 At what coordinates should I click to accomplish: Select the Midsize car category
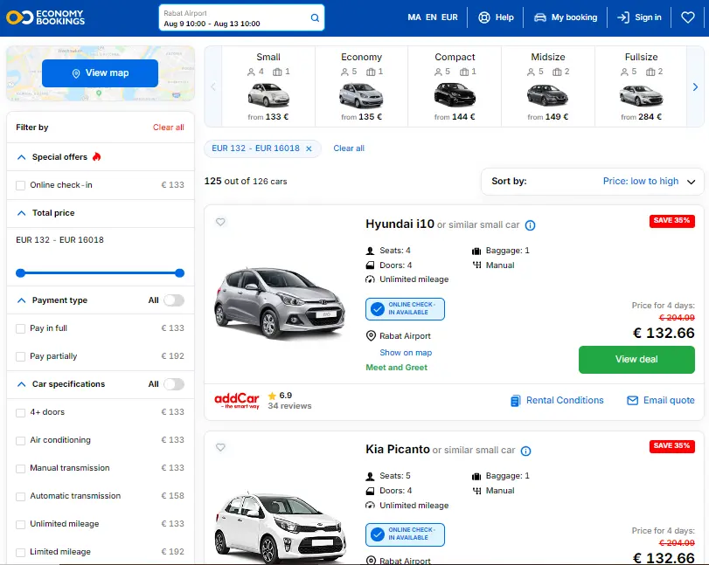[x=547, y=86]
